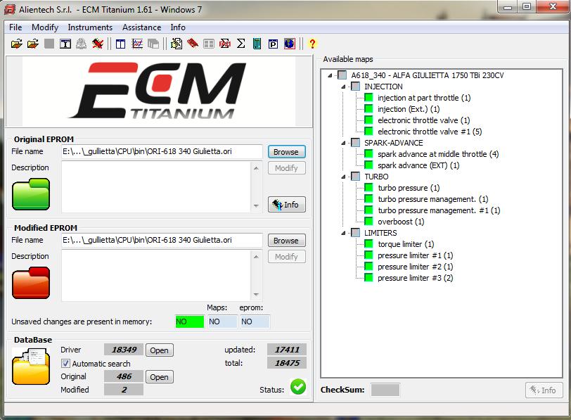Image resolution: width=571 pixels, height=420 pixels.
Task: Click up arrow of Original description scrollbar
Action: [x=257, y=168]
